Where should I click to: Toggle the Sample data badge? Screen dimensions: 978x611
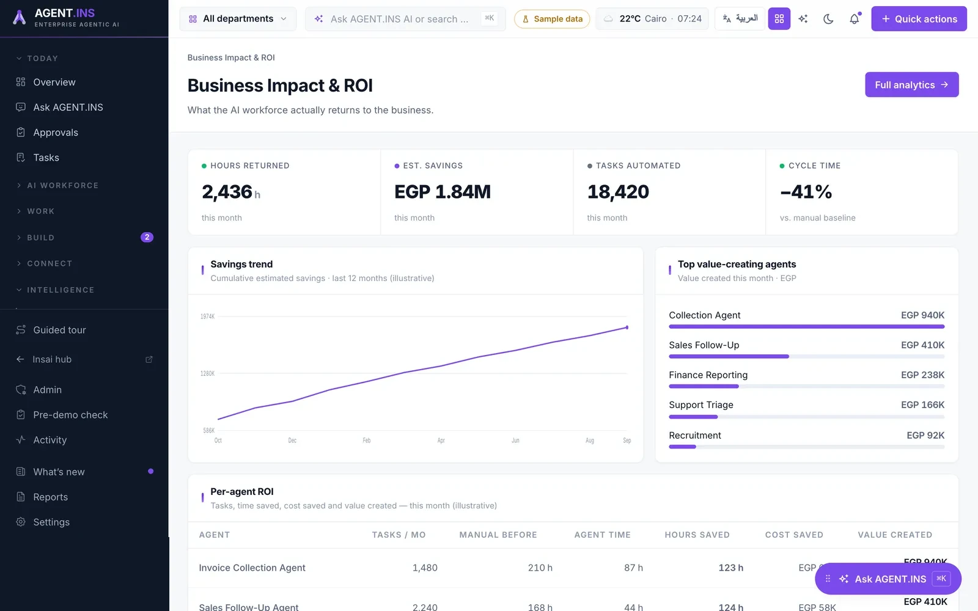(x=553, y=19)
